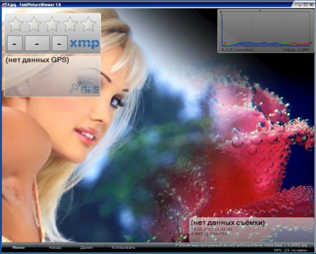Image resolution: width=316 pixels, height=254 pixels.
Task: Click the Копировать button
Action: pyautogui.click(x=123, y=248)
